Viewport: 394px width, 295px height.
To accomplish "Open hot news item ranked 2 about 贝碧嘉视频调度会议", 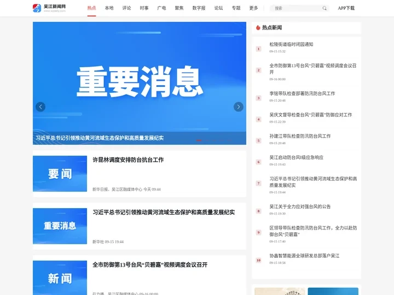I will [x=313, y=69].
